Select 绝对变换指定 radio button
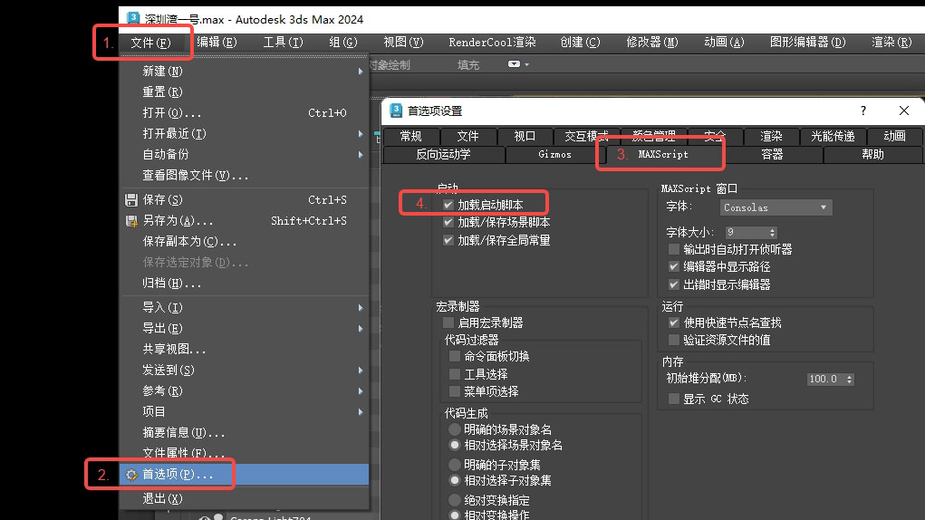The image size is (925, 520). [x=454, y=500]
